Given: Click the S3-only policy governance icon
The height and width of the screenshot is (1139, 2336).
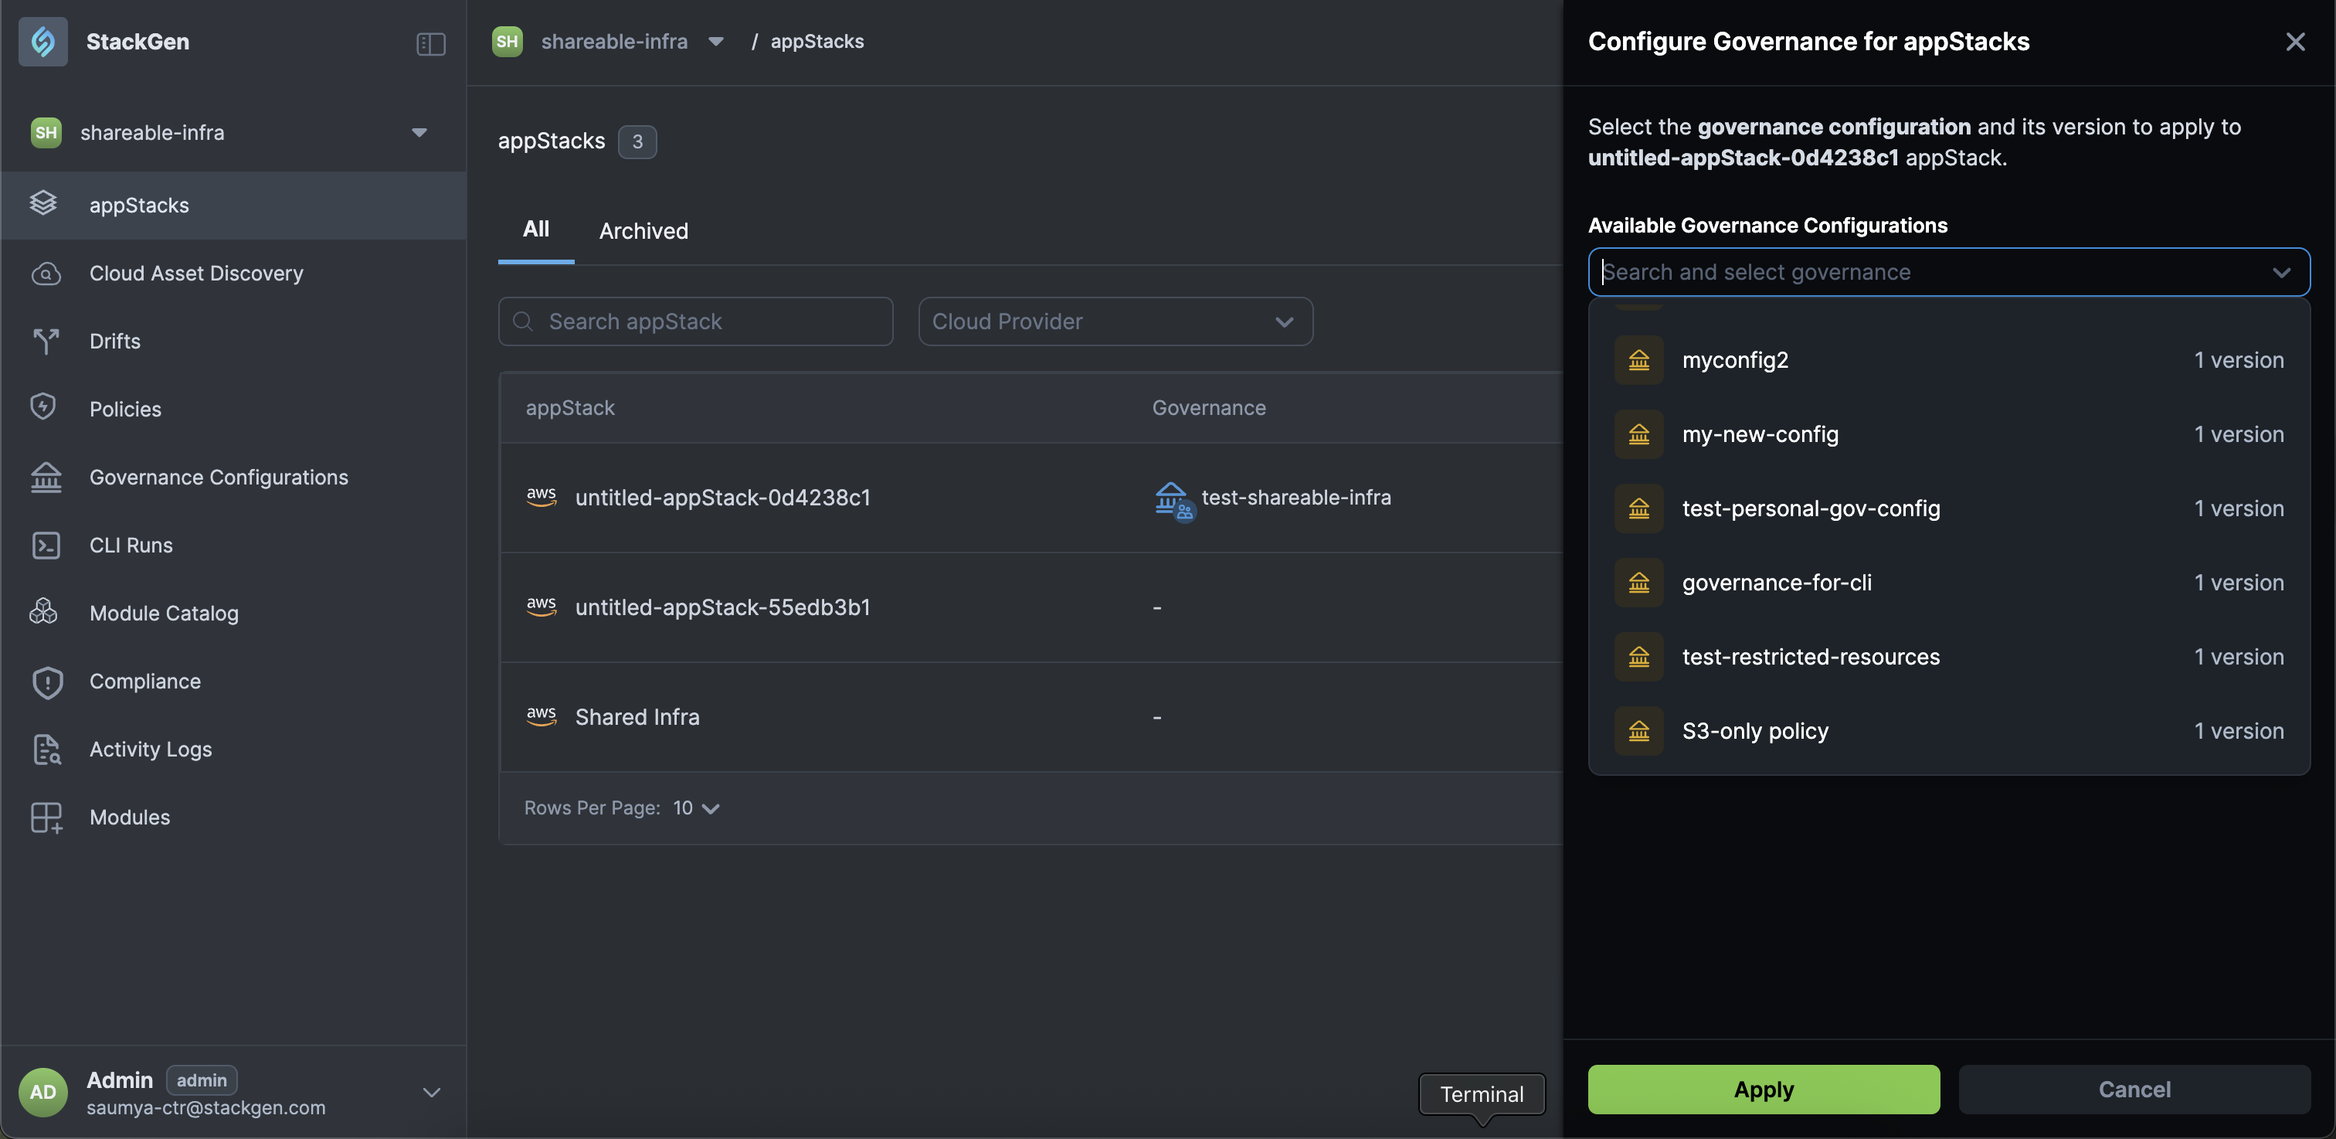Looking at the screenshot, I should pyautogui.click(x=1638, y=731).
